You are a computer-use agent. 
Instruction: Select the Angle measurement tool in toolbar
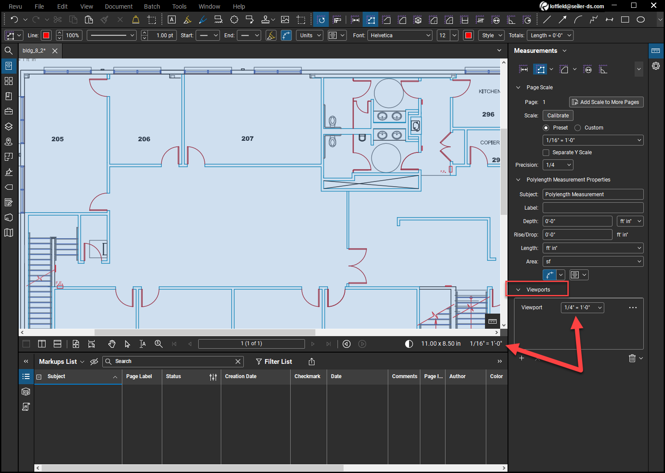pos(511,19)
